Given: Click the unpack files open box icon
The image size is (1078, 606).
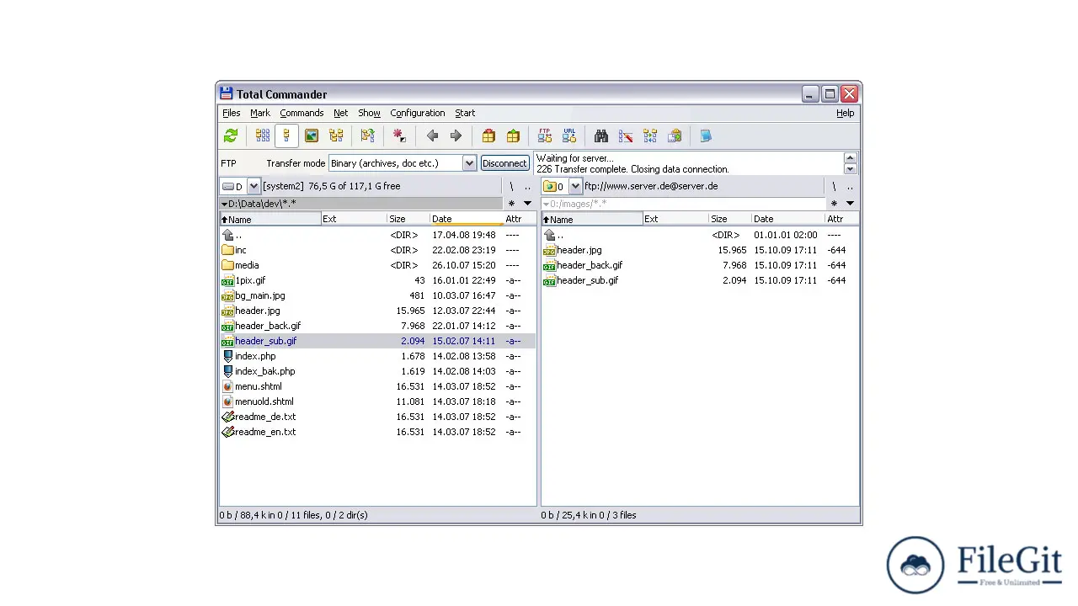Looking at the screenshot, I should 513,136.
